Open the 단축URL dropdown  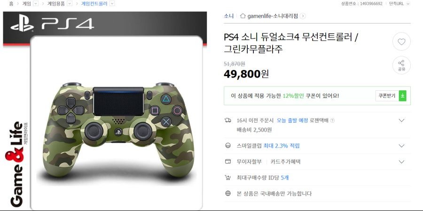pyautogui.click(x=408, y=4)
